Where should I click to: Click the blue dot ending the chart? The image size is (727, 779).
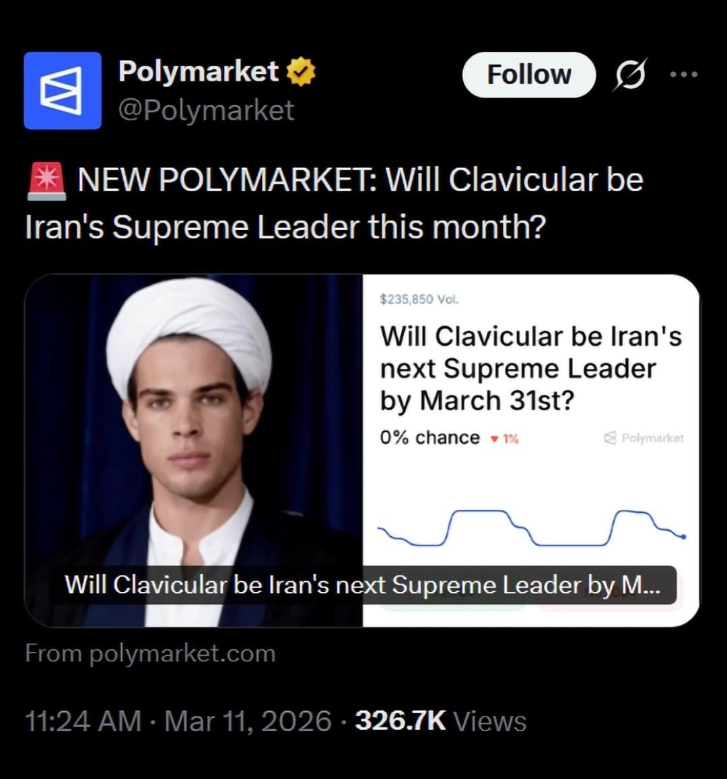click(x=684, y=537)
